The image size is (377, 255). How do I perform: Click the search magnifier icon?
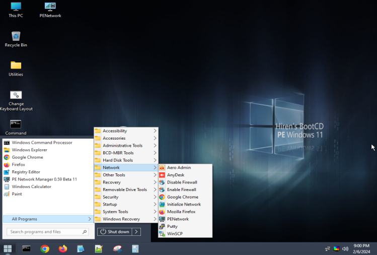pyautogui.click(x=85, y=232)
